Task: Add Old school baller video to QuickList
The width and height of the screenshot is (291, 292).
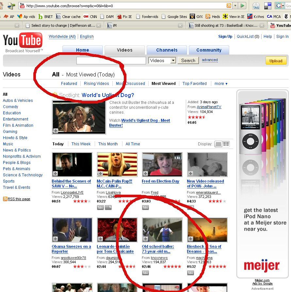Action: pos(145,239)
